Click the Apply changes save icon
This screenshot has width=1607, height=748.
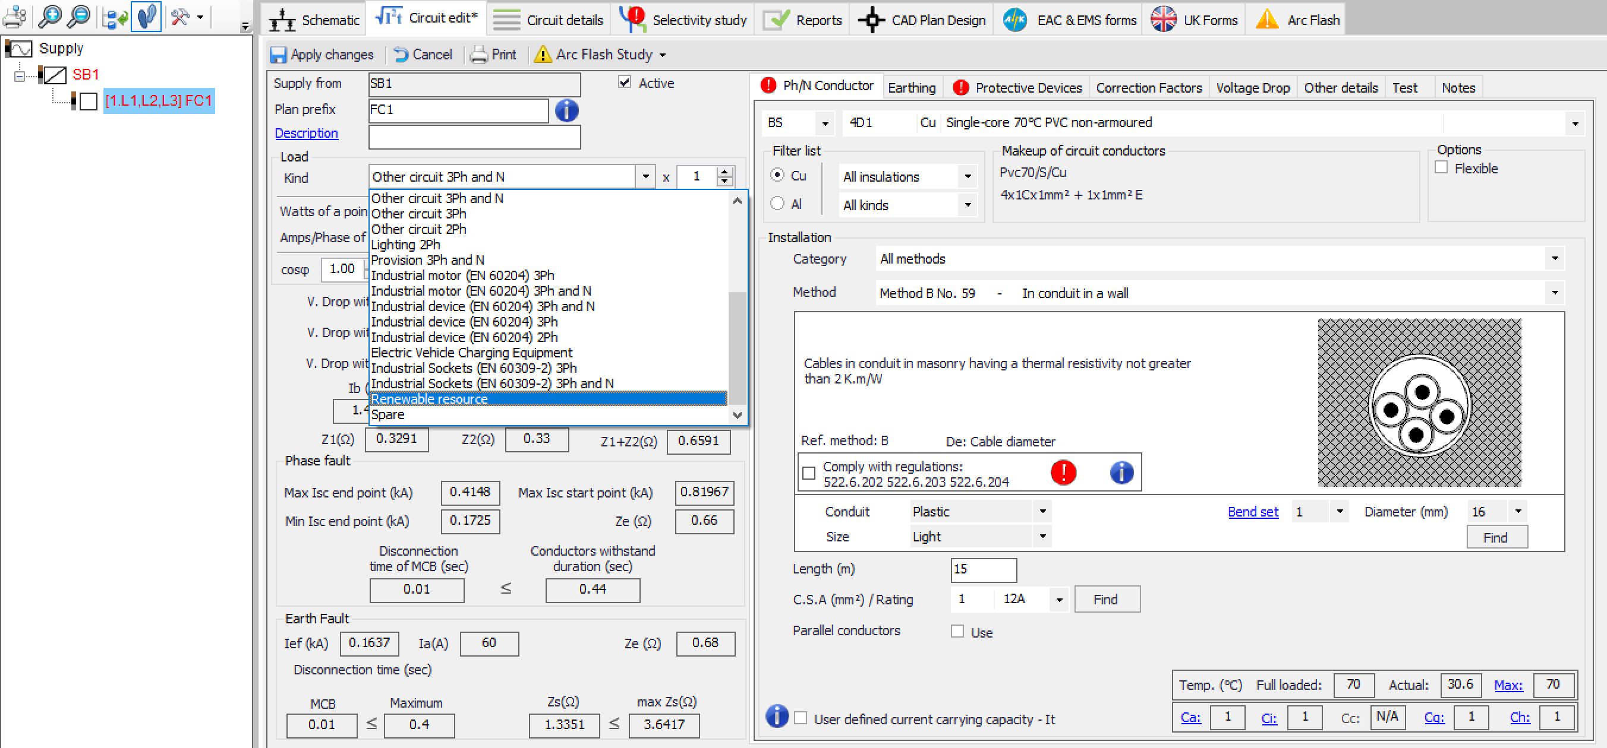(278, 55)
